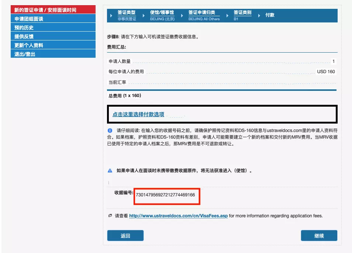352x253 pixels.
Task: Select BEIJING All Others breadcrumb subtitle
Action: 204,19
